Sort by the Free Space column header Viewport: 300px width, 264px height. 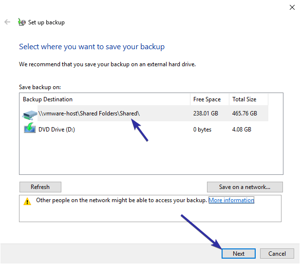click(207, 99)
